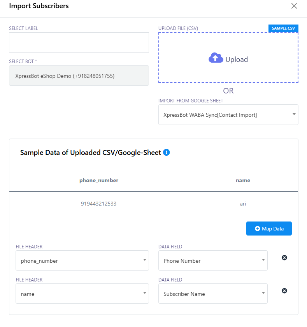
Task: Click the SAMPLE CSV badge
Action: coord(283,28)
